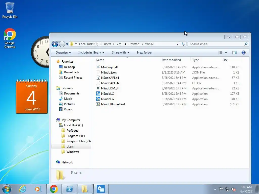Viewport: 259px width, 194px height.
Task: Sort by the Date modified column header
Action: pyautogui.click(x=171, y=60)
